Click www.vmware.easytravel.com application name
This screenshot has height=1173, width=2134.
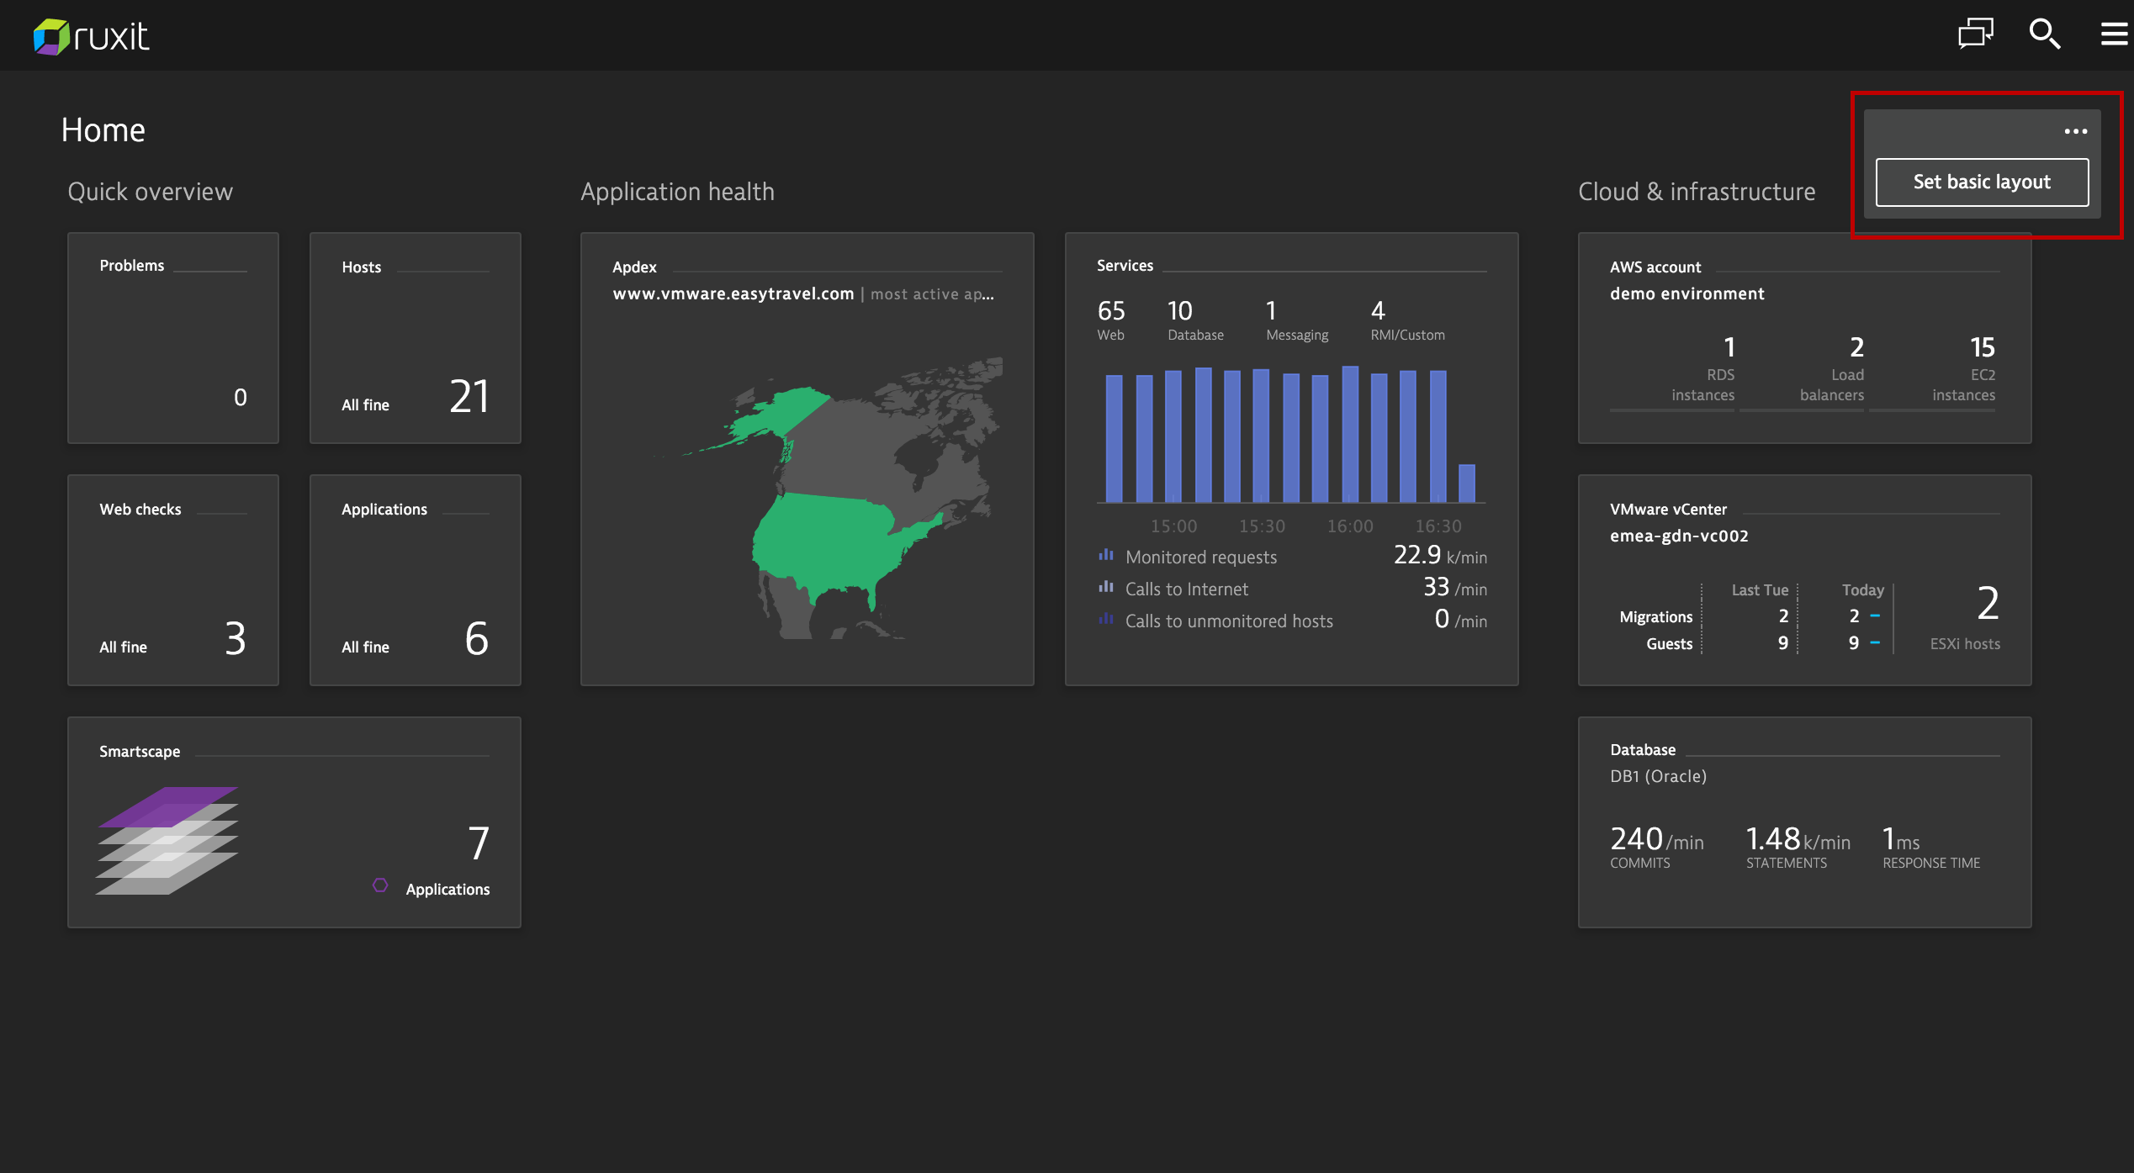733,293
